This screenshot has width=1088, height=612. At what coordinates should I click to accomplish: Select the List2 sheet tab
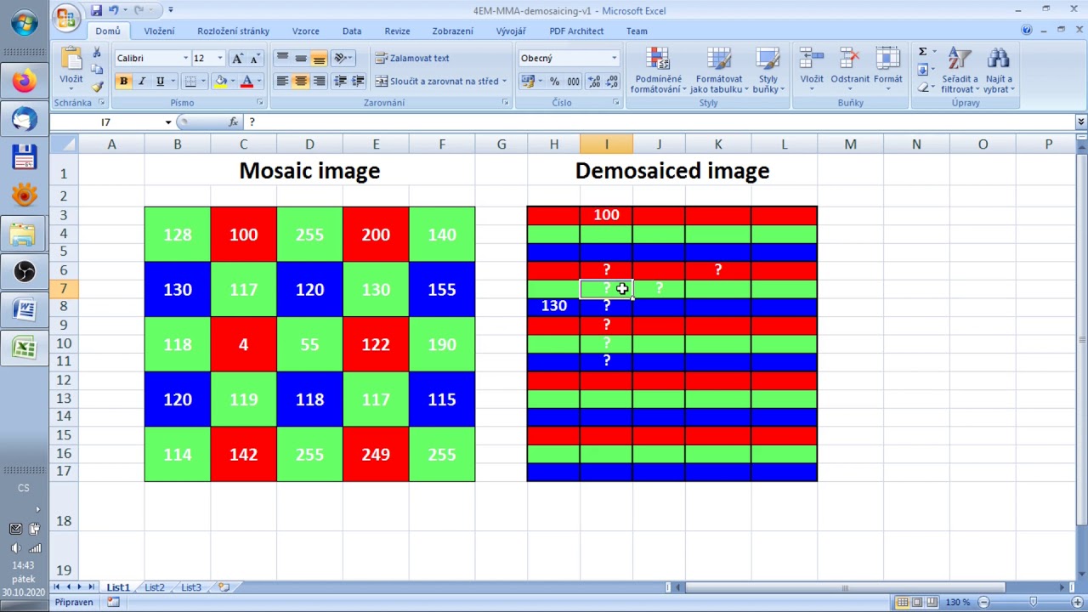pyautogui.click(x=154, y=587)
